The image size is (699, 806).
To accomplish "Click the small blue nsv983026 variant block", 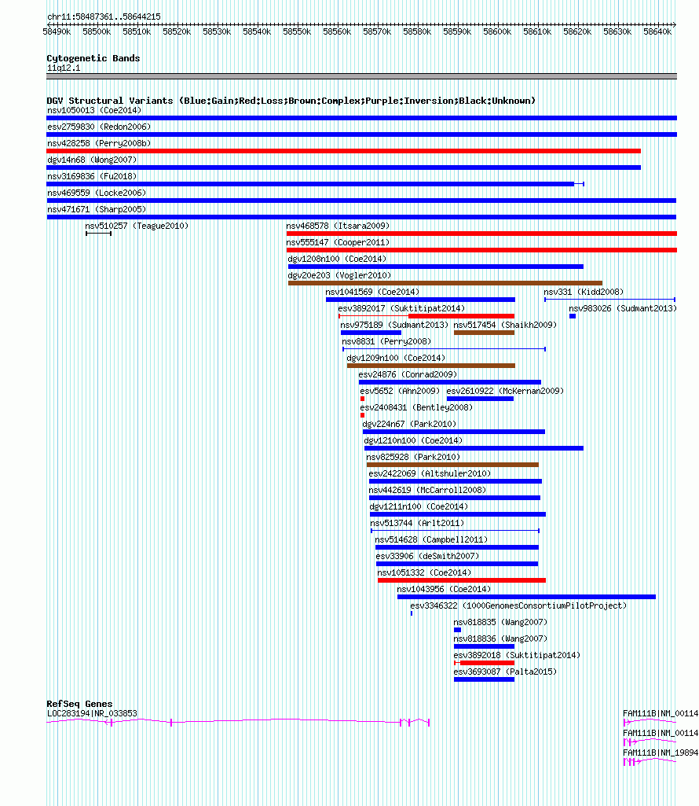I will click(573, 316).
